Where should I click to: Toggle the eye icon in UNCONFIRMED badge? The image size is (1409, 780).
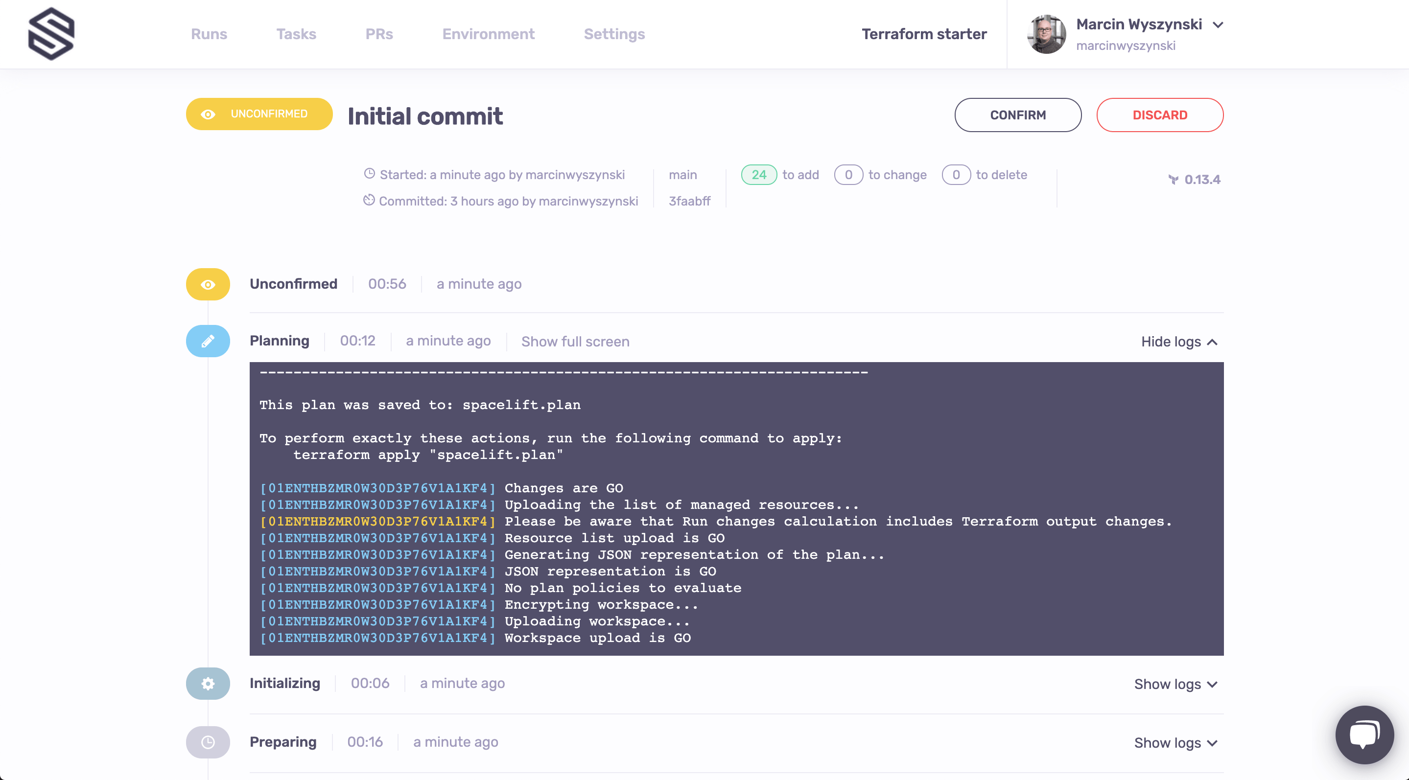pyautogui.click(x=208, y=115)
